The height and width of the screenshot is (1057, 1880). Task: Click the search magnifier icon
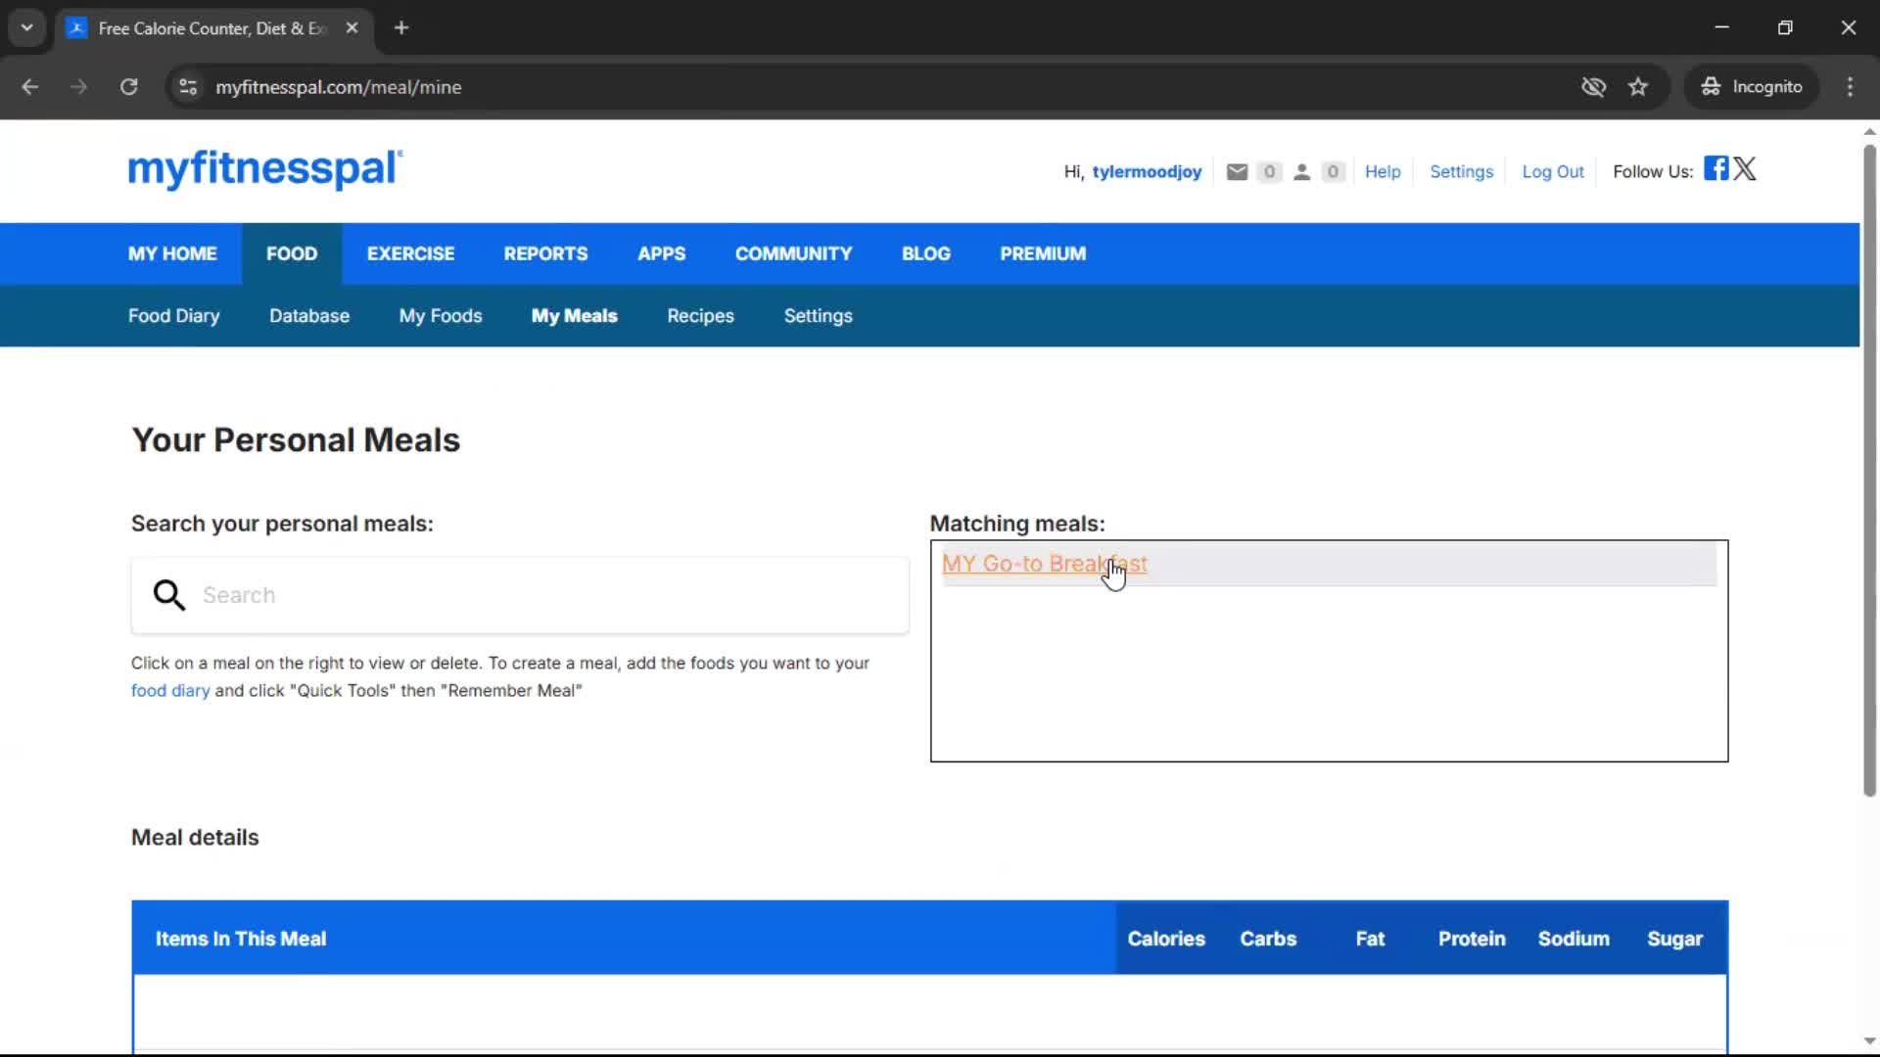(168, 595)
